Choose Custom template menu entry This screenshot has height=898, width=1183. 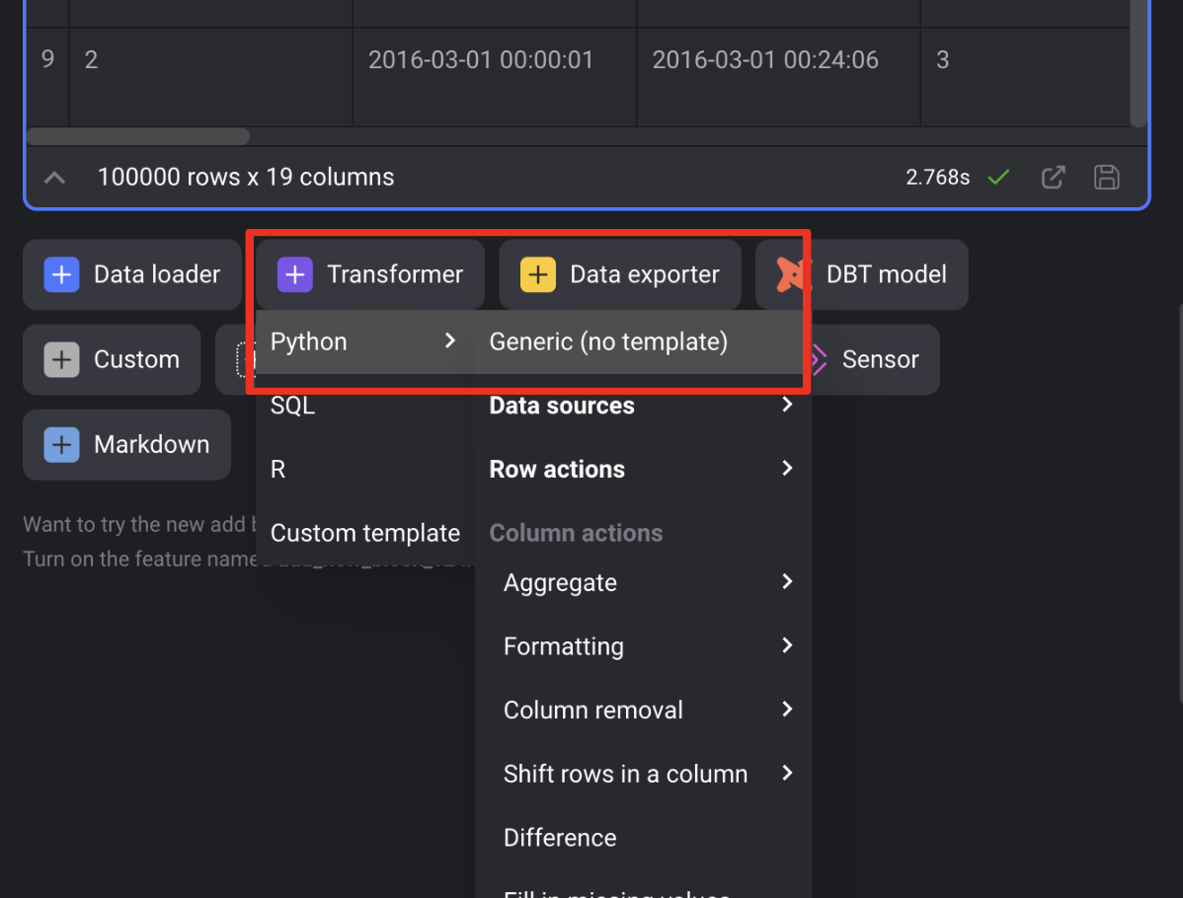(x=364, y=533)
